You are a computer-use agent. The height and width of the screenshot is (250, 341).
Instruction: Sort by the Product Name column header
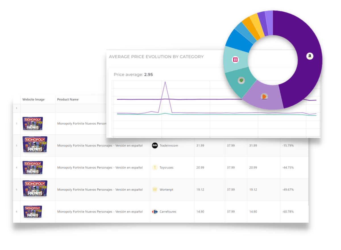coord(68,99)
